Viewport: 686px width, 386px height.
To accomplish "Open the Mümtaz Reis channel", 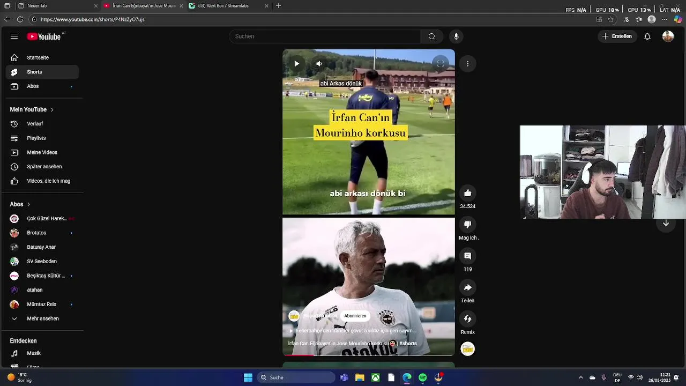I will (42, 305).
